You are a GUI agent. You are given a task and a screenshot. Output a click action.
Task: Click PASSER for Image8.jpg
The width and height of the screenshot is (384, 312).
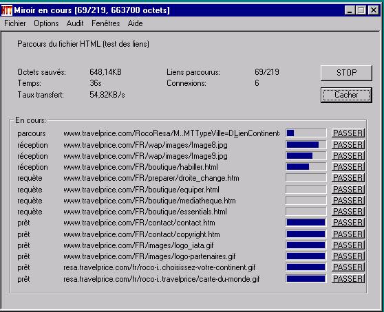(348, 145)
